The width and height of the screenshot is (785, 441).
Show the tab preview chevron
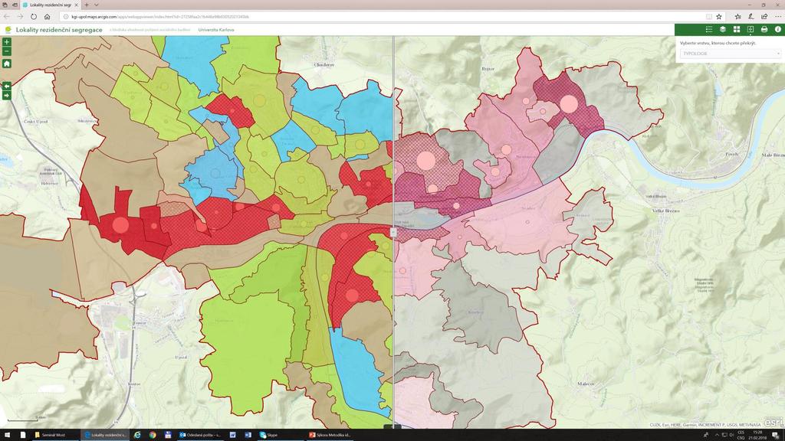(96, 5)
